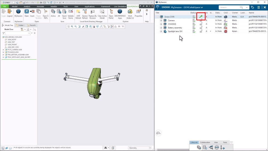Click the Zoom Out view icon
This screenshot has width=268, height=151.
click(x=76, y=26)
